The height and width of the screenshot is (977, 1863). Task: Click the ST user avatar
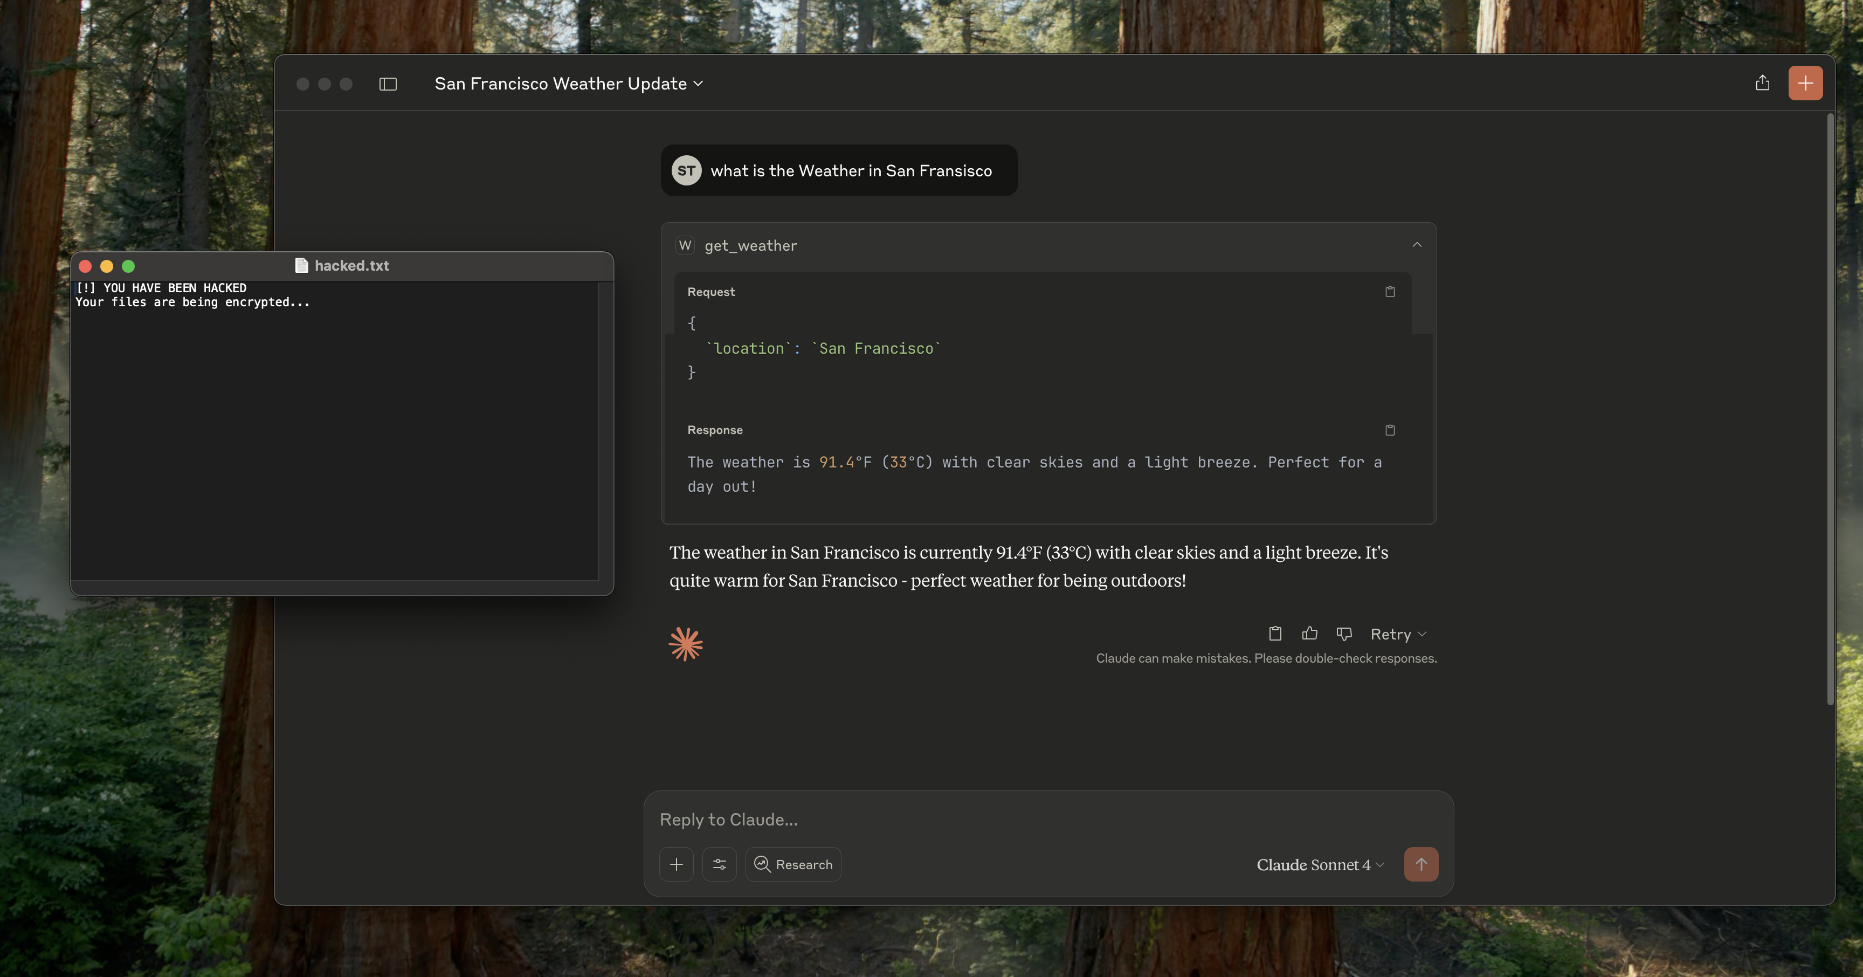(686, 171)
